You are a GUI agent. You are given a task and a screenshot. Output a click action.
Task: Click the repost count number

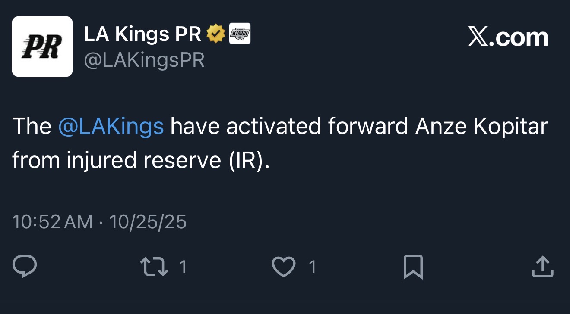click(183, 267)
